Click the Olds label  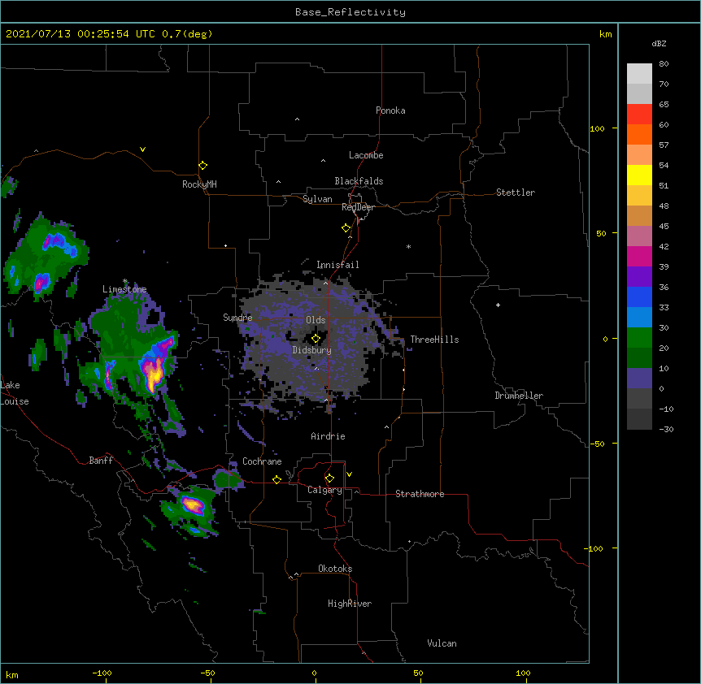[316, 320]
